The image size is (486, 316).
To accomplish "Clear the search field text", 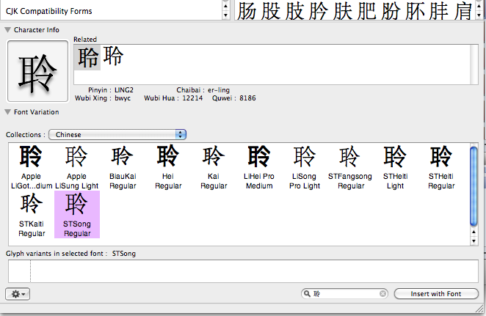I will click(x=382, y=294).
